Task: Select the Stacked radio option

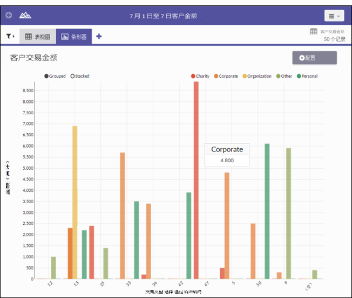Action: click(73, 76)
